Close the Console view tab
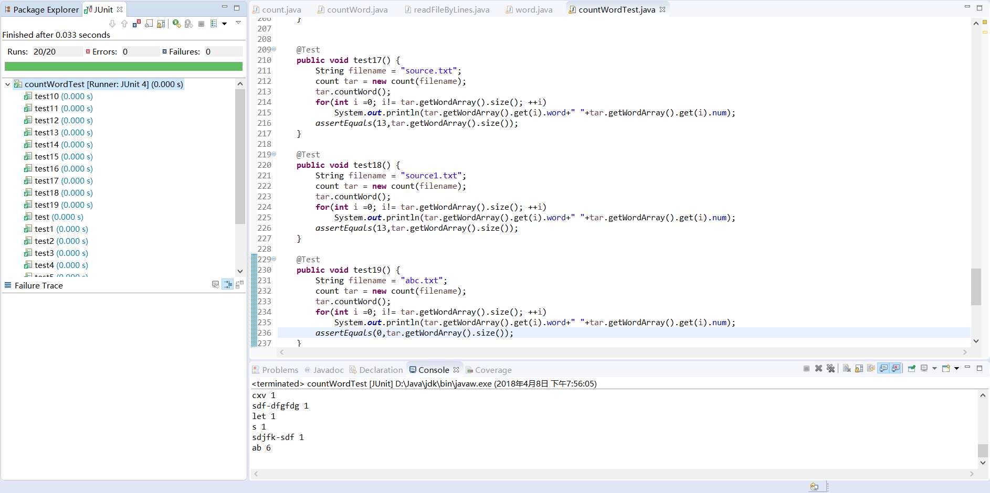 coord(456,370)
